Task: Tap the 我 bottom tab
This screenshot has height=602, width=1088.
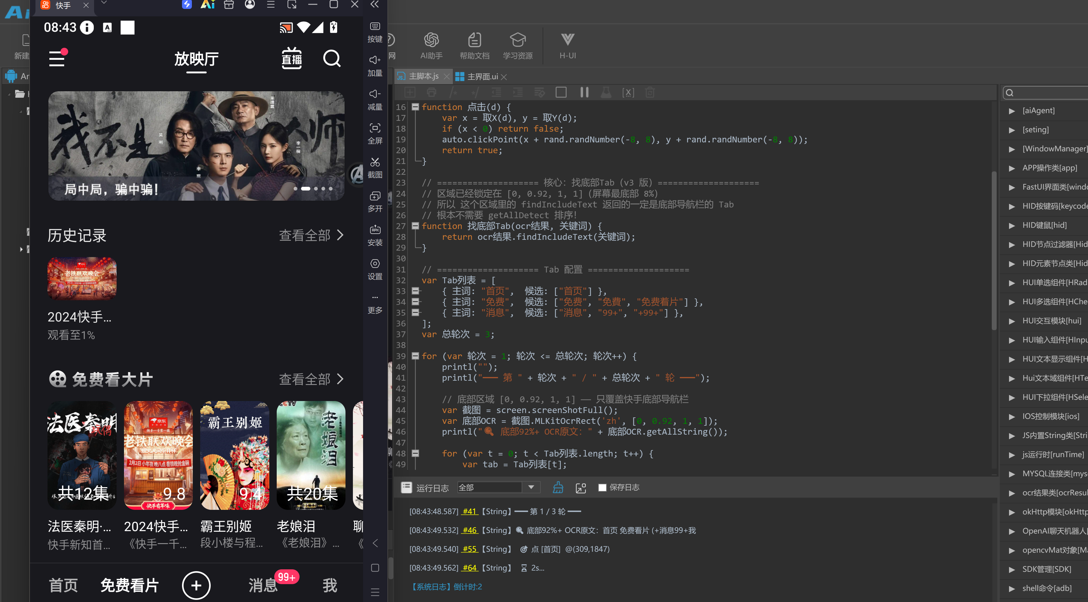Action: pos(329,585)
